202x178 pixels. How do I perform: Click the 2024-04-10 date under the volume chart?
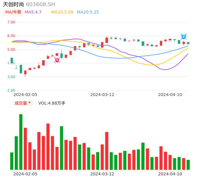[170, 174]
